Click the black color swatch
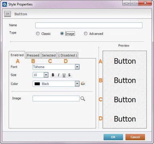Screen dimensions: 154x144 click(x=37, y=84)
